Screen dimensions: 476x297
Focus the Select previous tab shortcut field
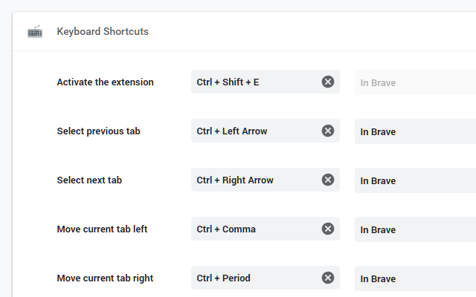(254, 131)
